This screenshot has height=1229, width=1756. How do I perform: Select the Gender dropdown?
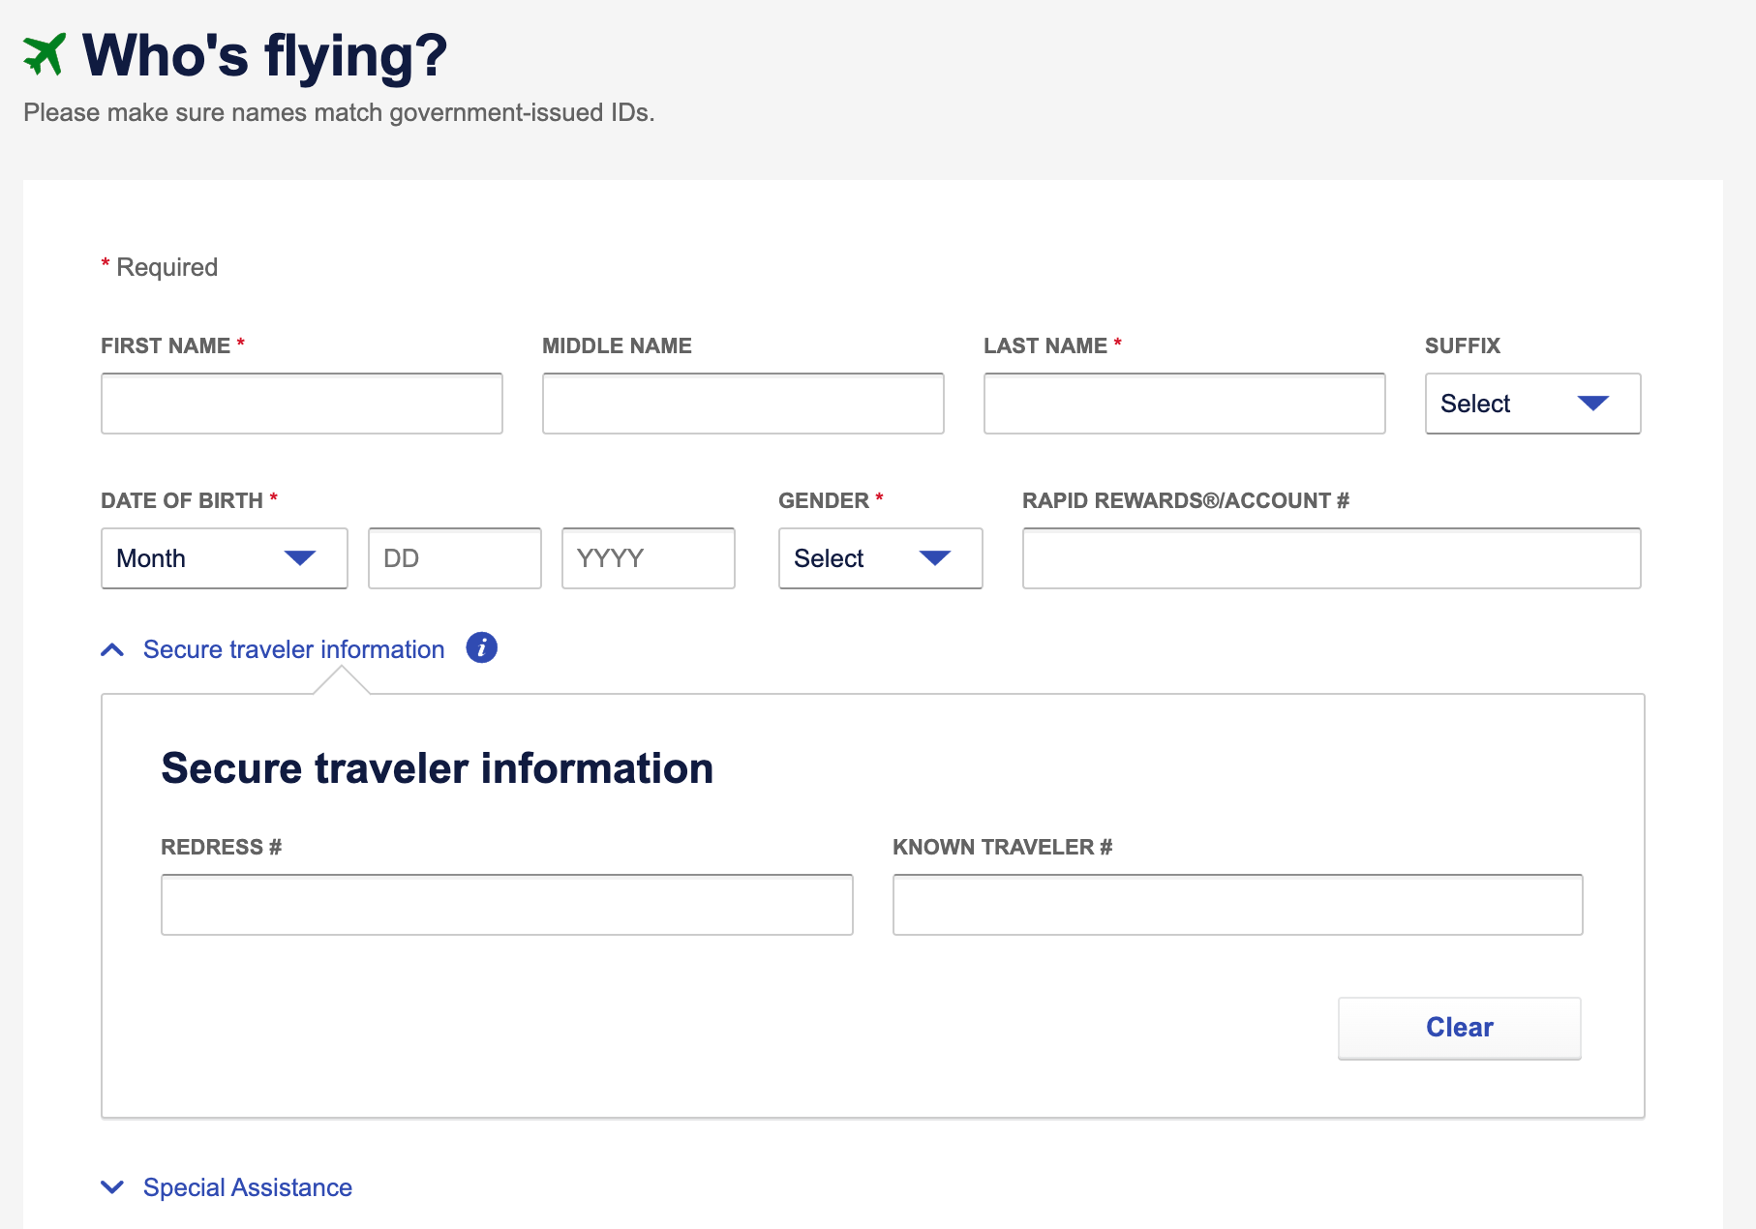coord(879,558)
